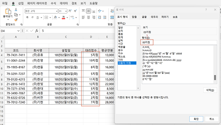
Task: Switch to the 채우기 tab in dialog
Action: [x=165, y=17]
